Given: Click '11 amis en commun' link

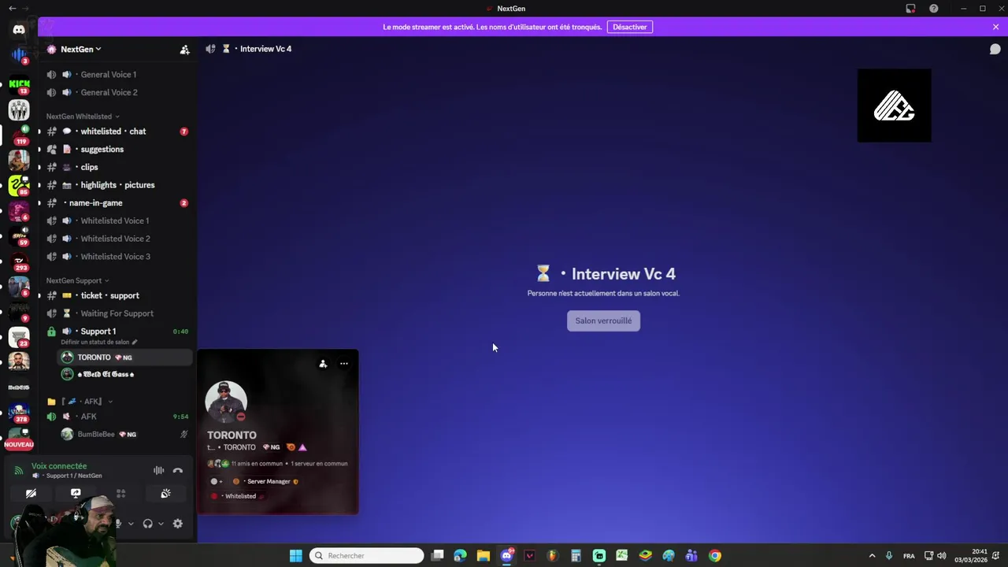Looking at the screenshot, I should click(257, 464).
